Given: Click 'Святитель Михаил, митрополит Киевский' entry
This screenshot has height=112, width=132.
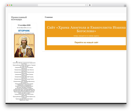Looking at the screenshot, I should coord(24,63).
